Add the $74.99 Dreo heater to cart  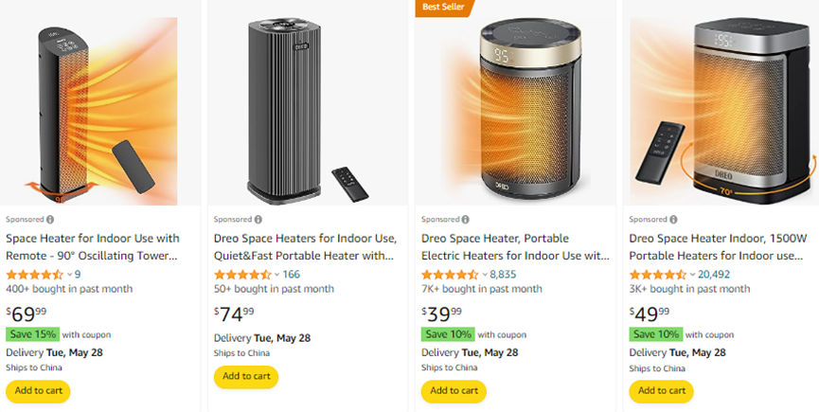246,377
